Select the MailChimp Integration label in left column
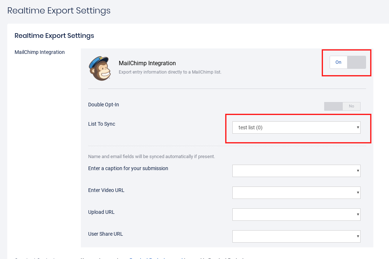 [x=40, y=52]
